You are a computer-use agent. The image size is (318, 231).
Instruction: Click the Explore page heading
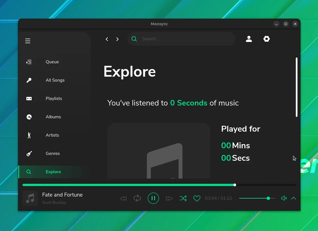tap(130, 72)
